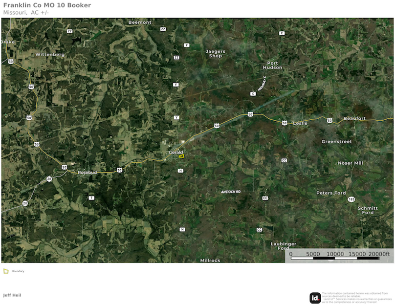The width and height of the screenshot is (395, 305).
Task: Click the Jeff Heil name text
Action: [x=12, y=295]
